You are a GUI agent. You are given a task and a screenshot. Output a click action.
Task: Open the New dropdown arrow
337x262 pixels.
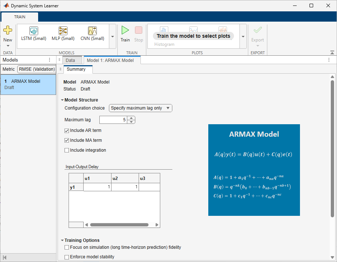[x=8, y=46]
